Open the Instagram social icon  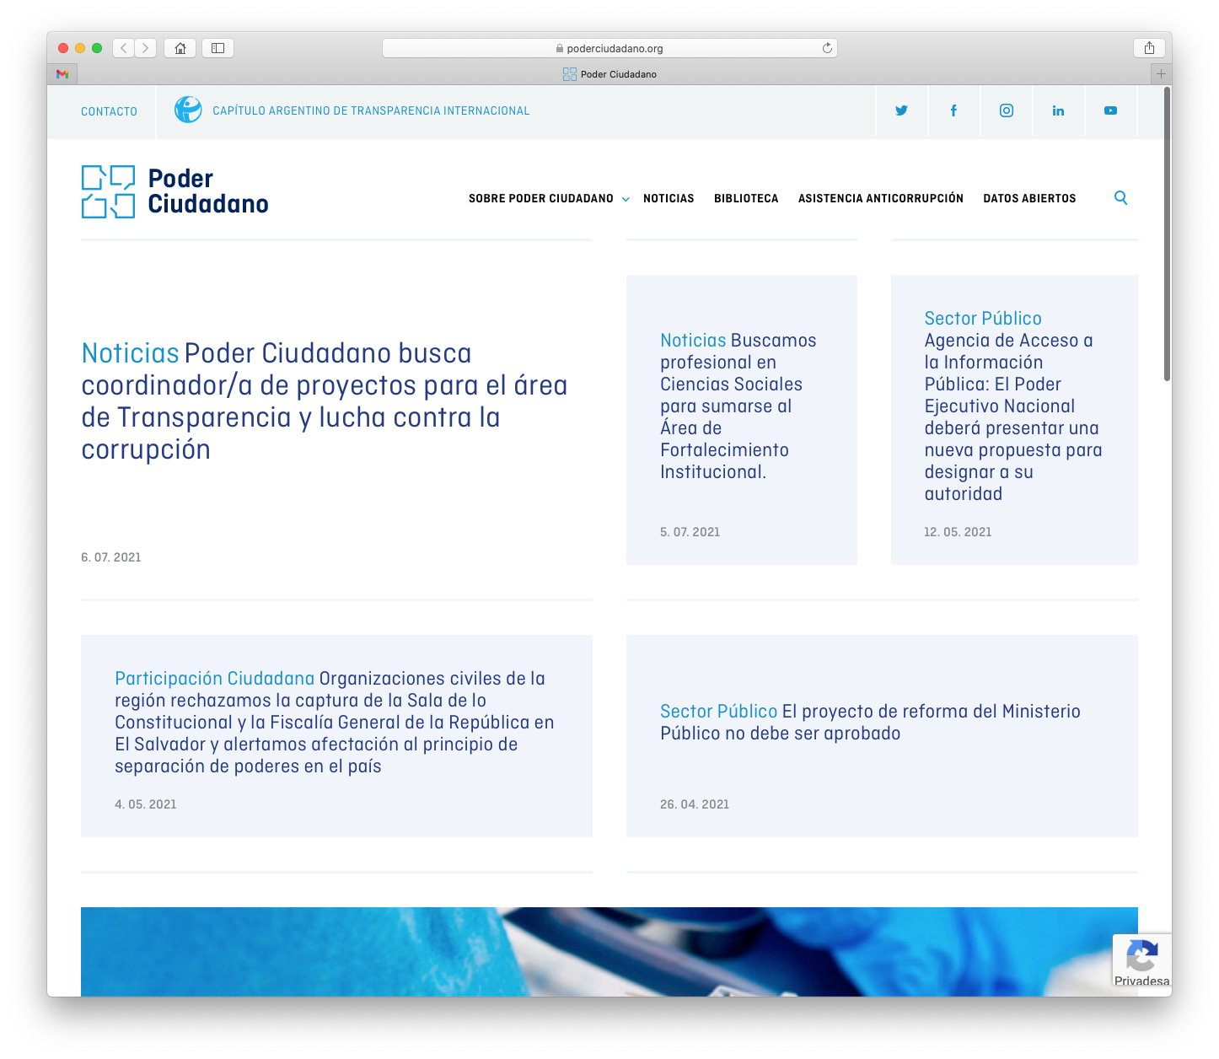click(1006, 110)
